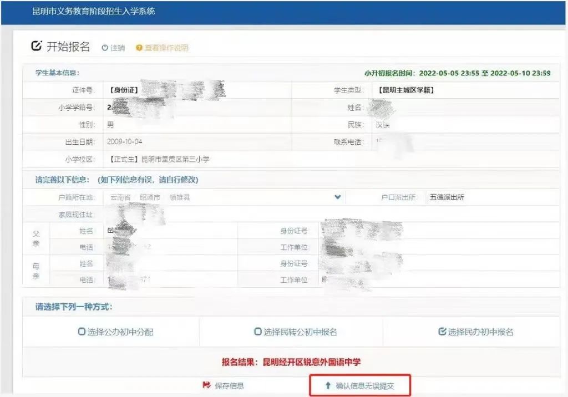This screenshot has height=397, width=568.
Task: Click the birth date value 2009-10-04
Action: coord(125,141)
